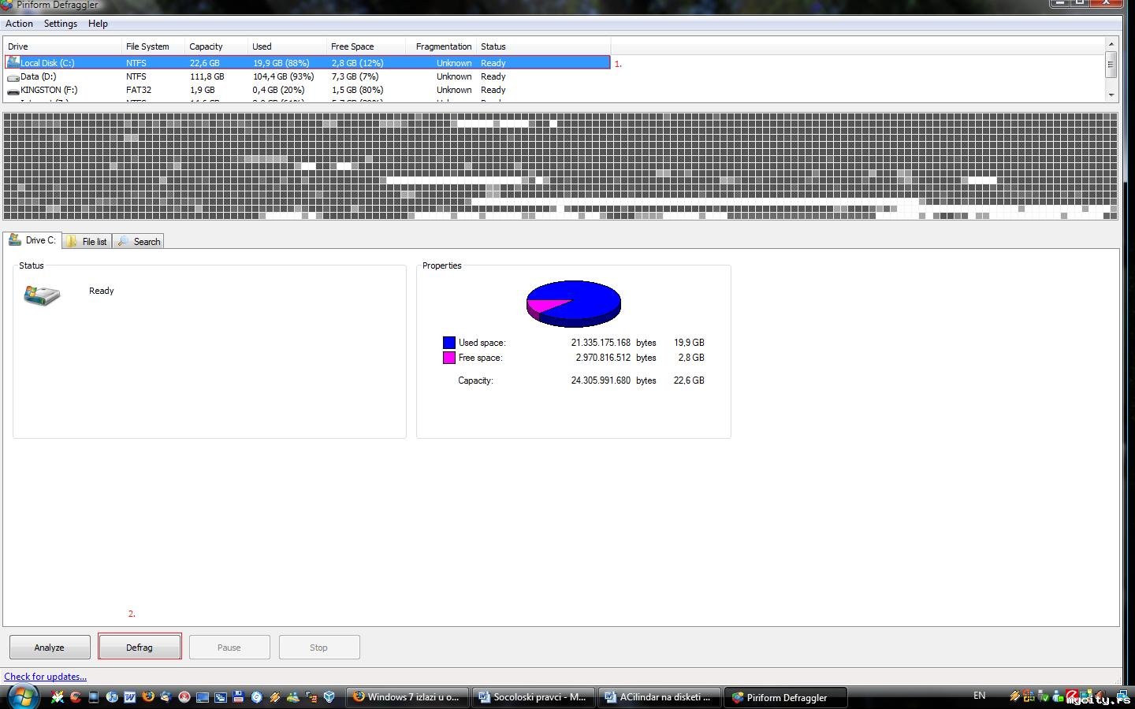Image resolution: width=1135 pixels, height=709 pixels.
Task: Click the File list tab folder icon
Action: [x=72, y=242]
